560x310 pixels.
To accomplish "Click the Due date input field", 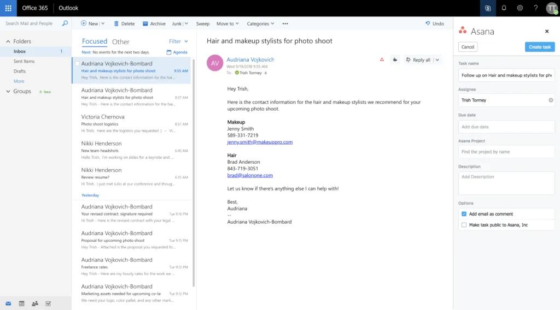I will point(506,127).
